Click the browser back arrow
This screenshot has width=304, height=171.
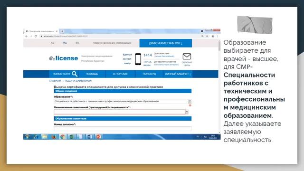[x=27, y=36]
